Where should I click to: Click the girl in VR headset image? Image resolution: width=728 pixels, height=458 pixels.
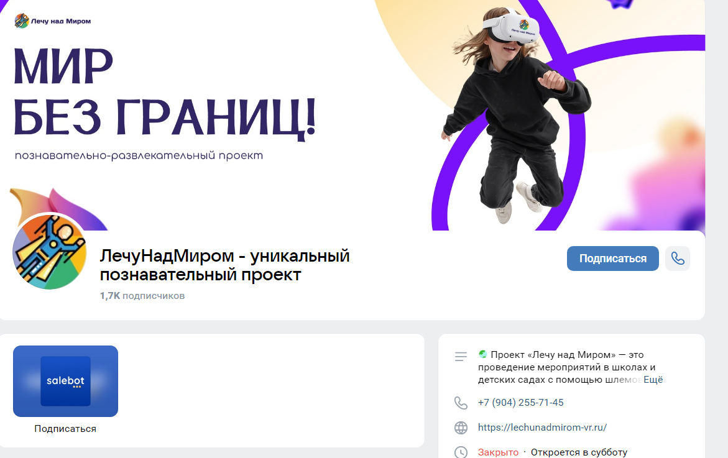[x=515, y=114]
